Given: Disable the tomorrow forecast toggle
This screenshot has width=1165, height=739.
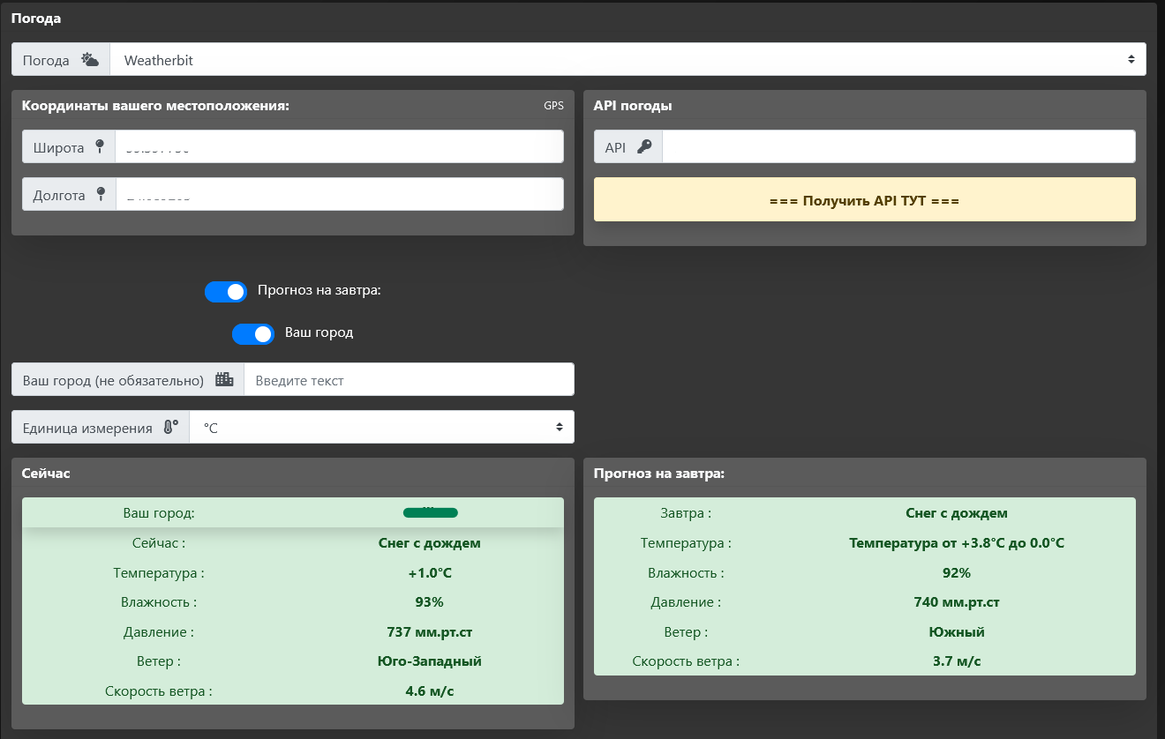Looking at the screenshot, I should [x=226, y=292].
